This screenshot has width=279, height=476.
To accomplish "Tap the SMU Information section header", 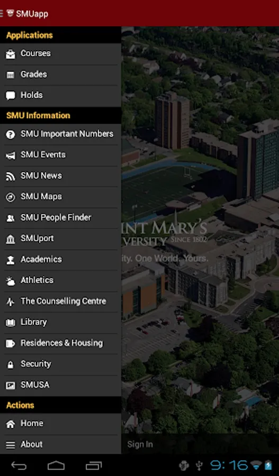I will click(x=60, y=116).
